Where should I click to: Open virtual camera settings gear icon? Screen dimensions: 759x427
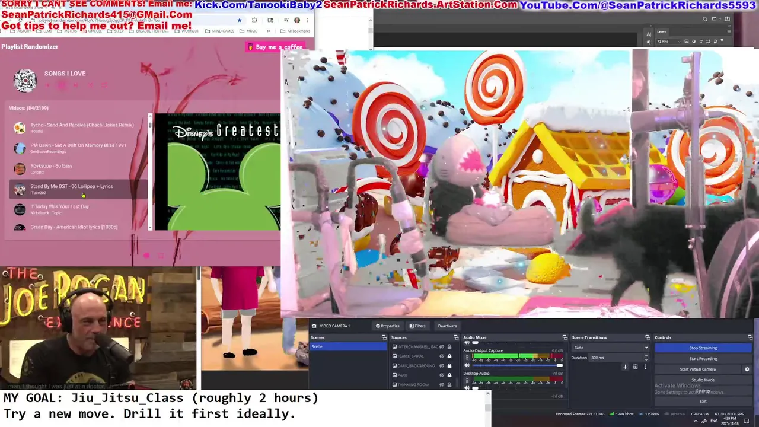point(747,369)
